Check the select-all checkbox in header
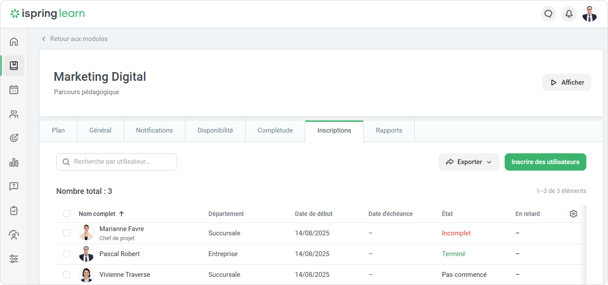This screenshot has width=608, height=285. click(67, 214)
